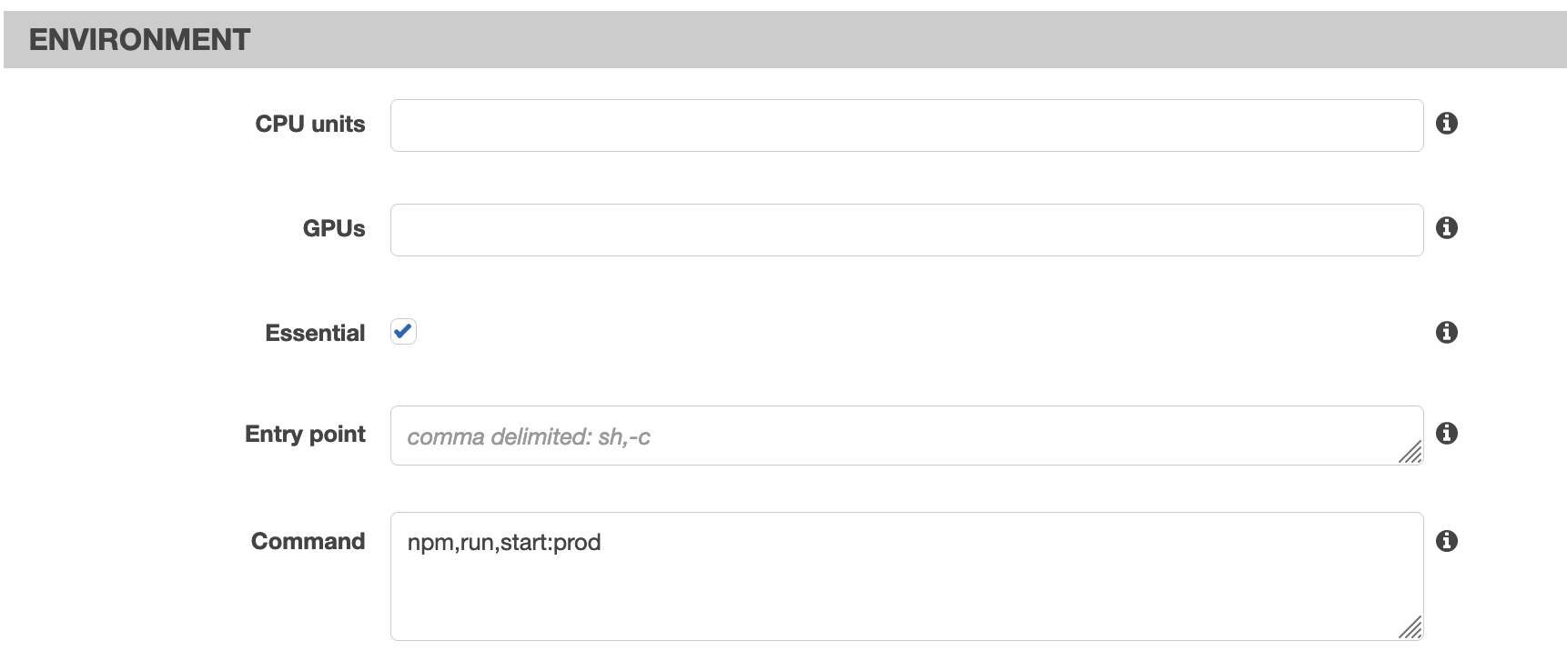Viewport: 1567px width, 671px height.
Task: Click the Entry point label
Action: pos(305,435)
